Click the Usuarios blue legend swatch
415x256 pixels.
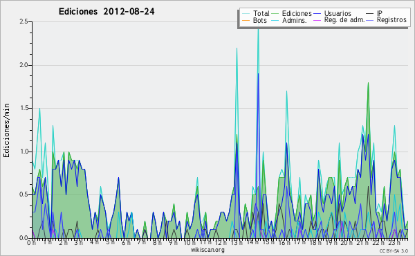tap(317, 14)
